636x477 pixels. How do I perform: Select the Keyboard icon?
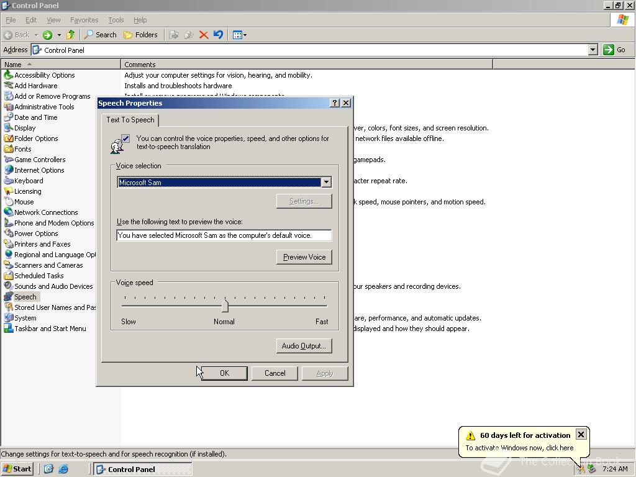9,181
